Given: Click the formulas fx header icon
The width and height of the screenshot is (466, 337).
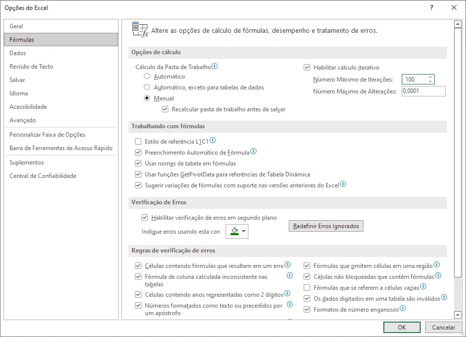Looking at the screenshot, I should tap(140, 30).
